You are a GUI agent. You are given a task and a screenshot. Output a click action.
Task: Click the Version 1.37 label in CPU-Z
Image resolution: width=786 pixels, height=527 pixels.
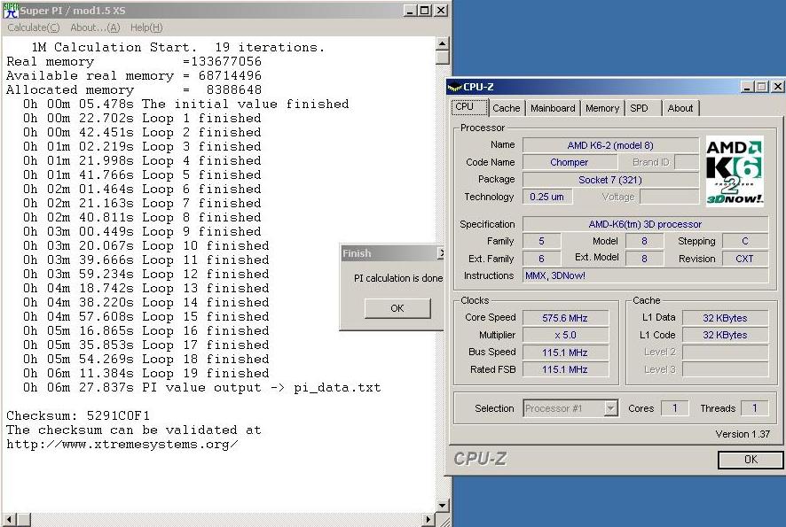coord(743,434)
